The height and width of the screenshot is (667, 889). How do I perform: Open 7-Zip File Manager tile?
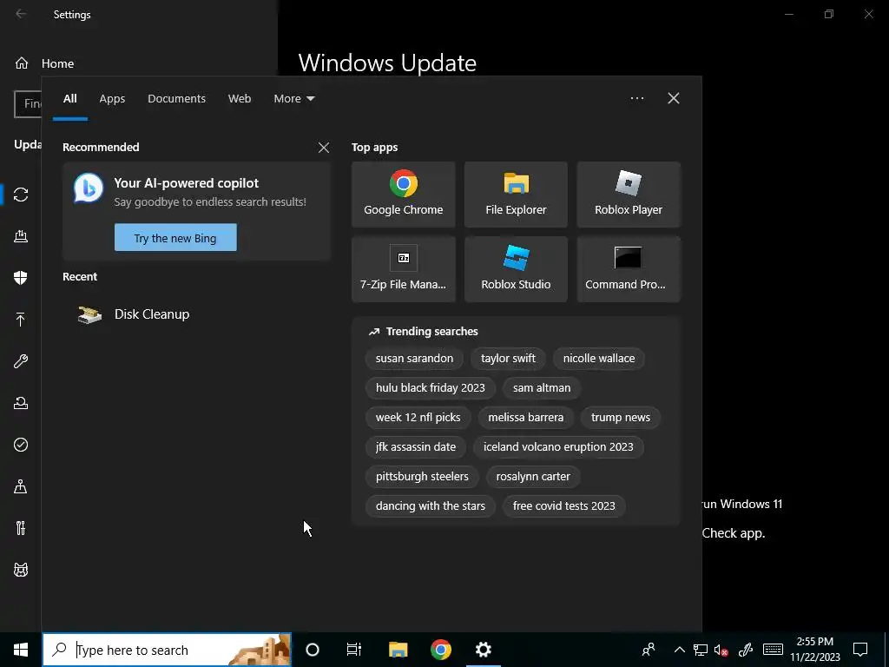(x=403, y=269)
